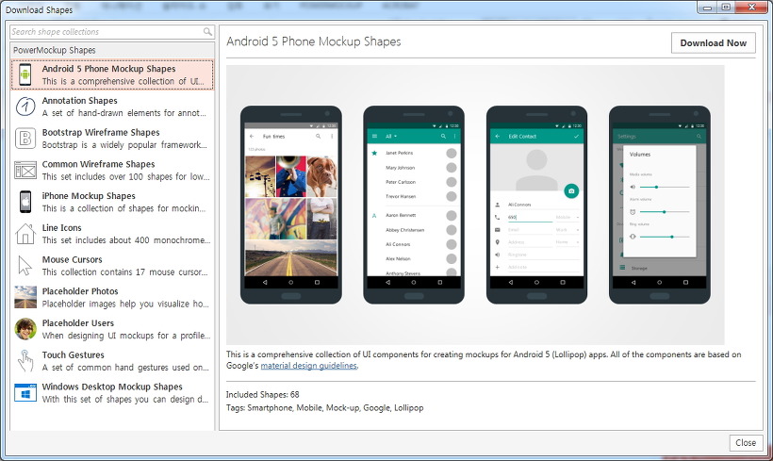
Task: Select Android 5 Phone Mockup Shapes title
Action: point(108,69)
